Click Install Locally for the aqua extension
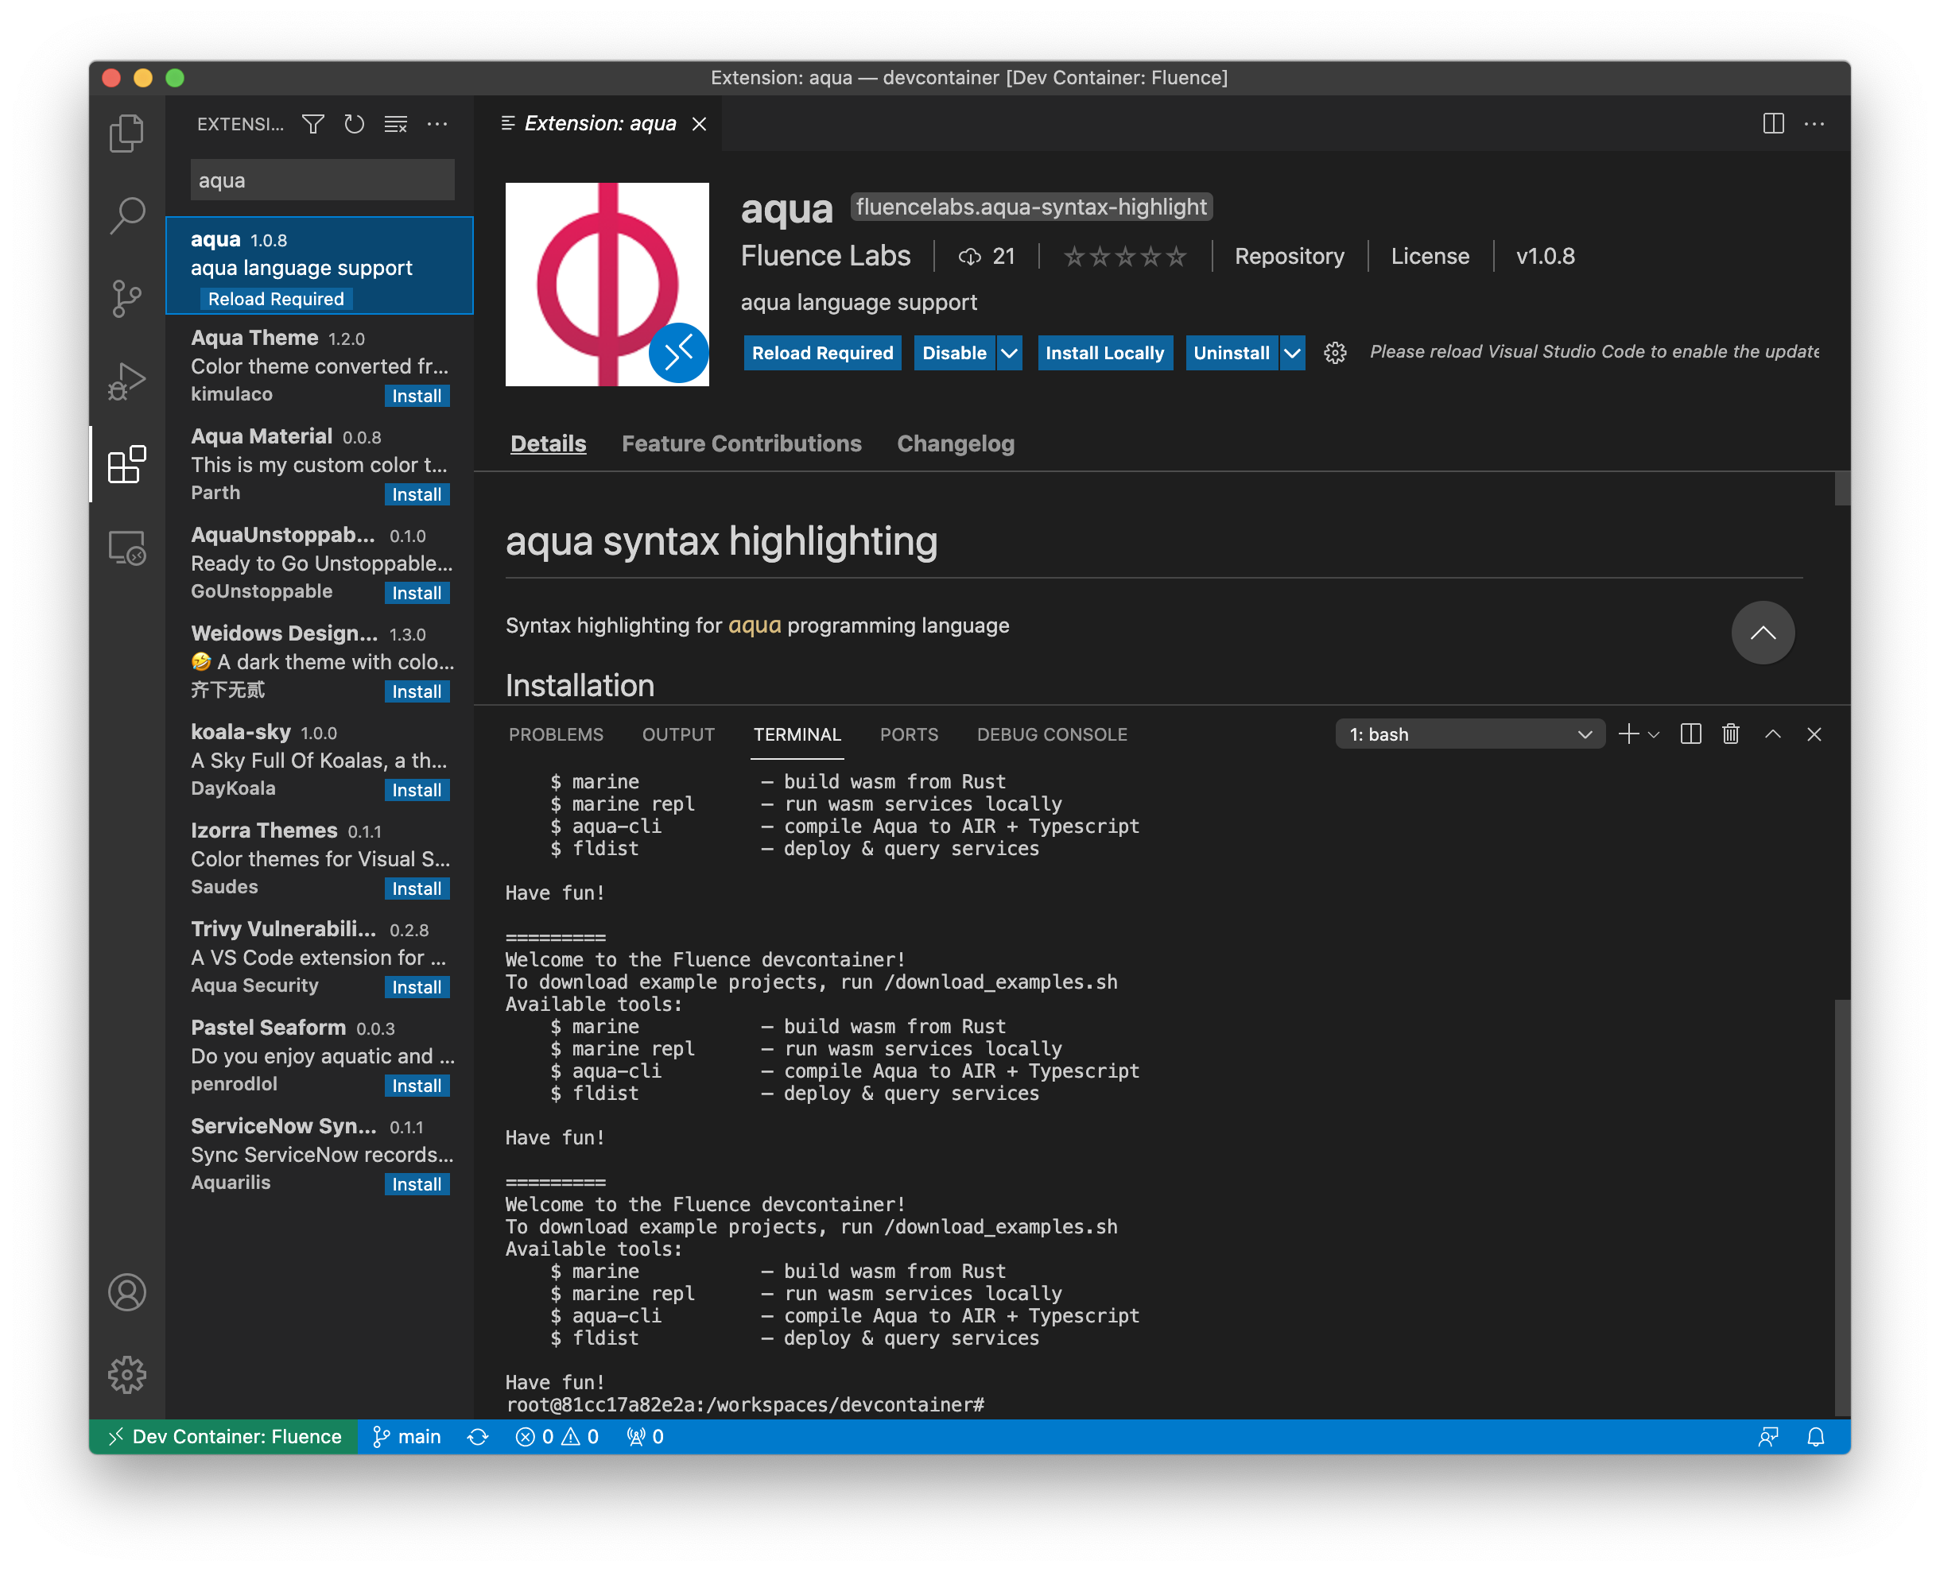The width and height of the screenshot is (1940, 1572). tap(1105, 352)
